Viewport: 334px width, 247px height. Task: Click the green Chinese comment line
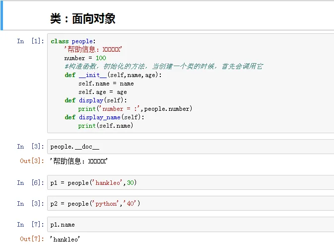tap(164, 66)
